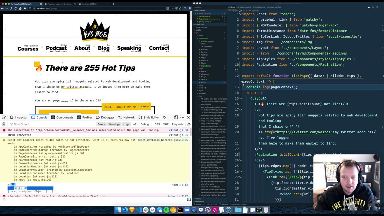
Task: Open the Style Editor devtools tab
Action: tap(148, 117)
